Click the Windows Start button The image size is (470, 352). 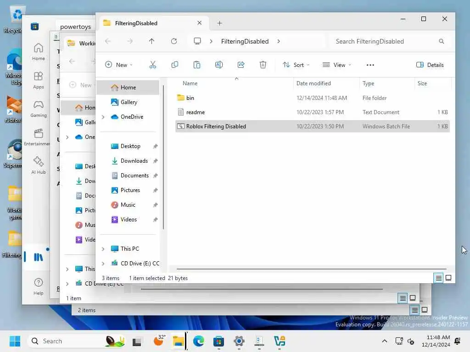(15, 341)
